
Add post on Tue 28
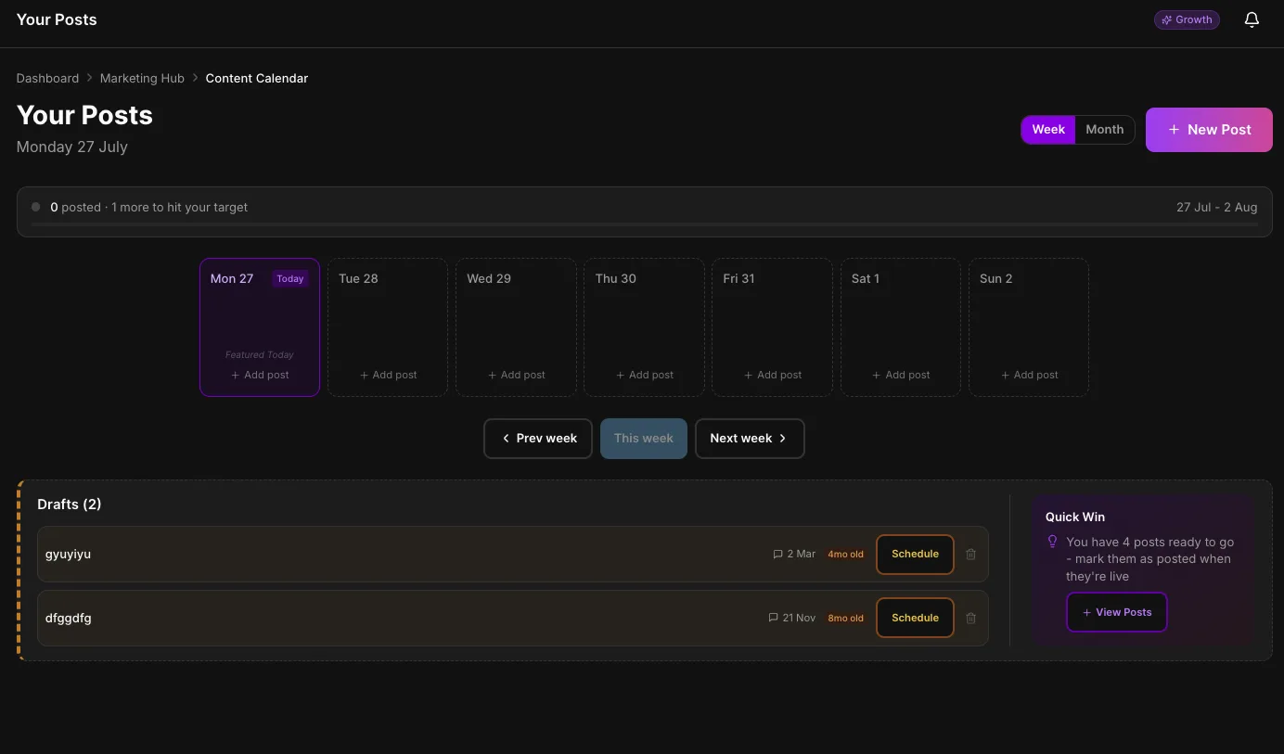(x=388, y=375)
